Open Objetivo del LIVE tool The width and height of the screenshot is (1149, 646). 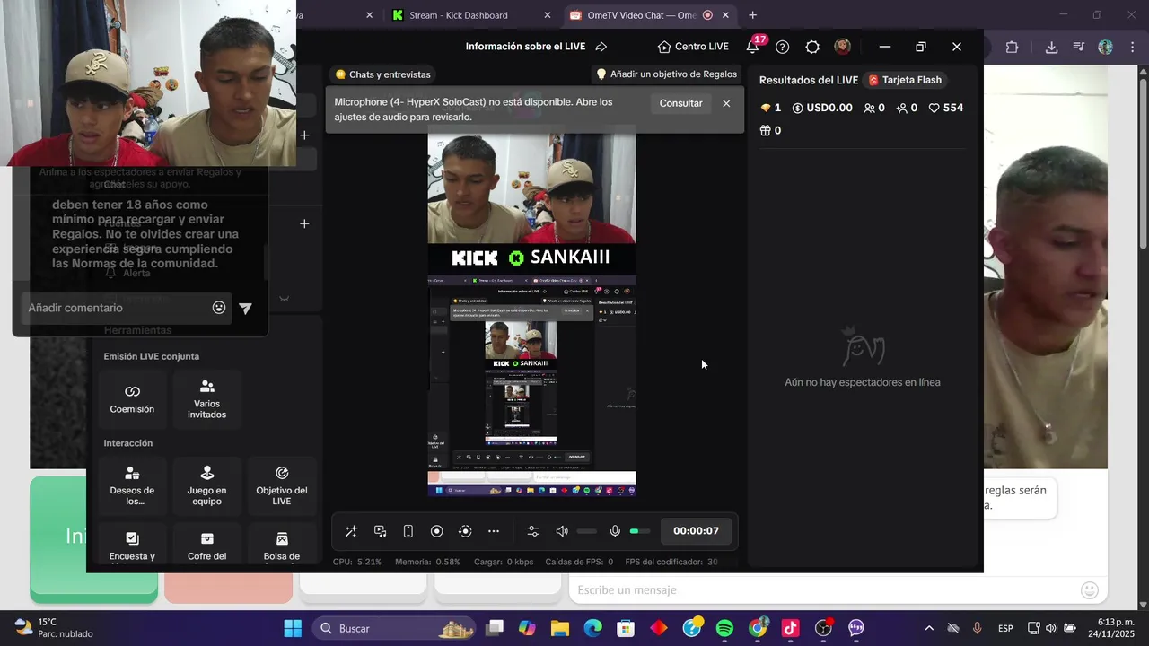tap(282, 486)
